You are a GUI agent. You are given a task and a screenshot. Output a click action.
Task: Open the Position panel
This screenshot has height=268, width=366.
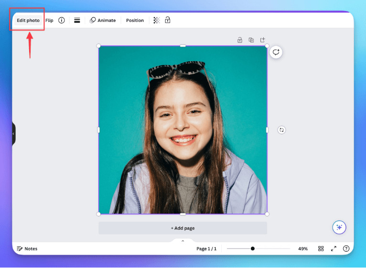click(x=135, y=21)
